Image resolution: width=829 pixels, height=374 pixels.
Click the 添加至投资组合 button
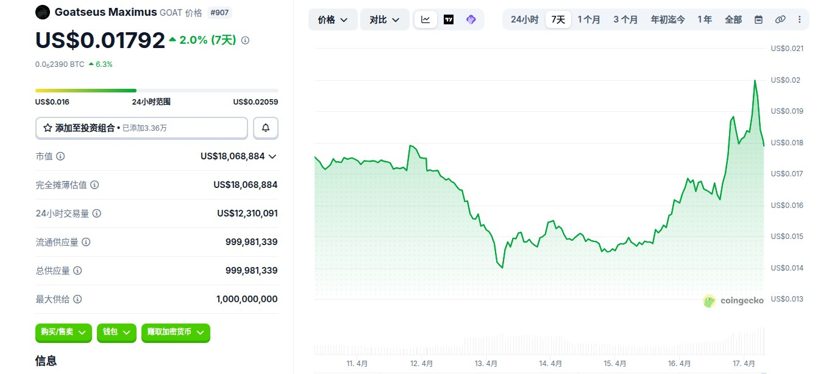pos(141,128)
